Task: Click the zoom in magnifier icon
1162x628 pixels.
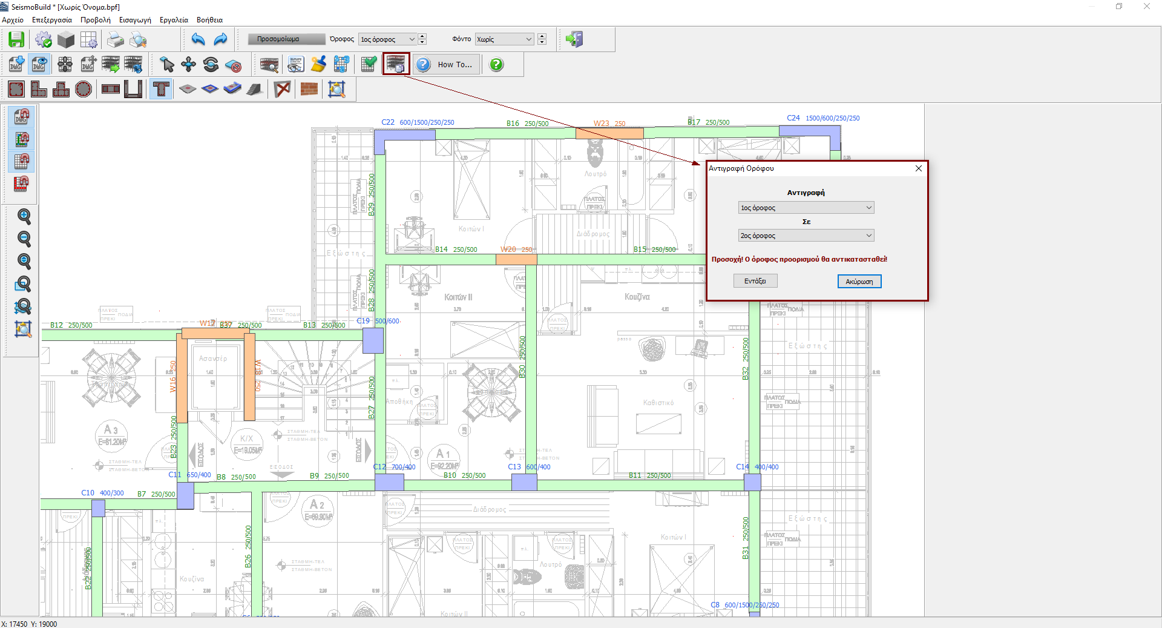Action: (24, 216)
